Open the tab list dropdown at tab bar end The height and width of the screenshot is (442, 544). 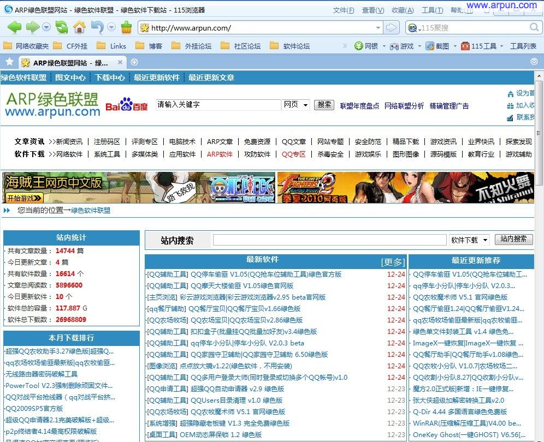[534, 62]
